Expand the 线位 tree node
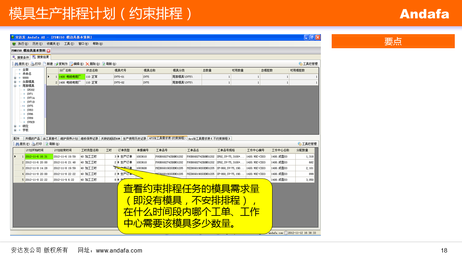The height and width of the screenshot is (259, 462). [x=15, y=126]
